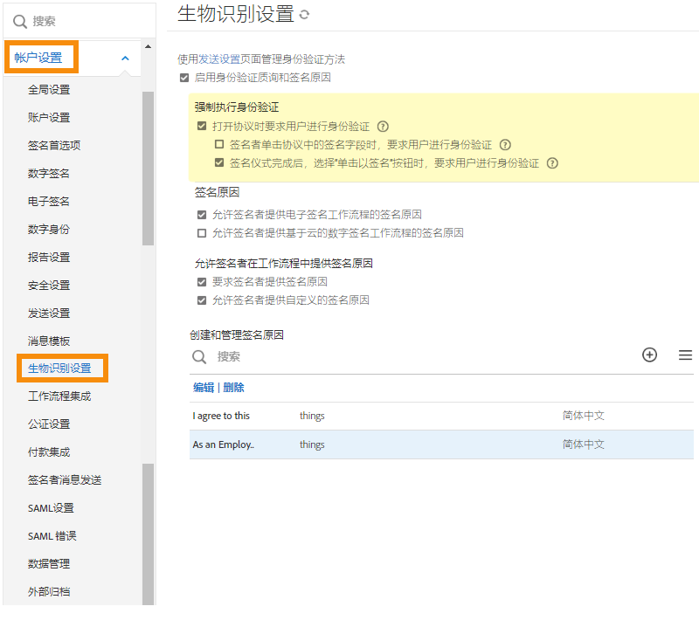Image resolution: width=699 pixels, height=627 pixels.
Task: Click magnifier icon in 创建和管理签名原因 search bar
Action: [199, 356]
